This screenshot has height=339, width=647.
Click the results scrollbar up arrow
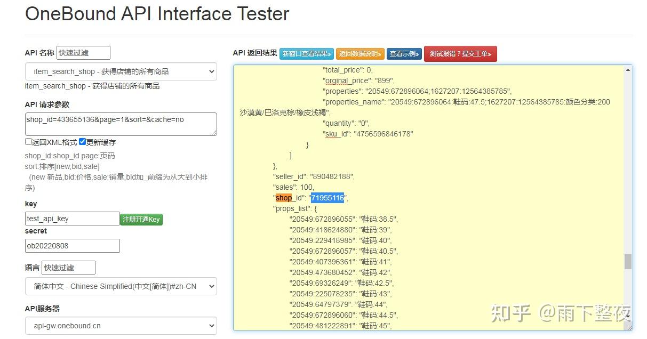628,70
